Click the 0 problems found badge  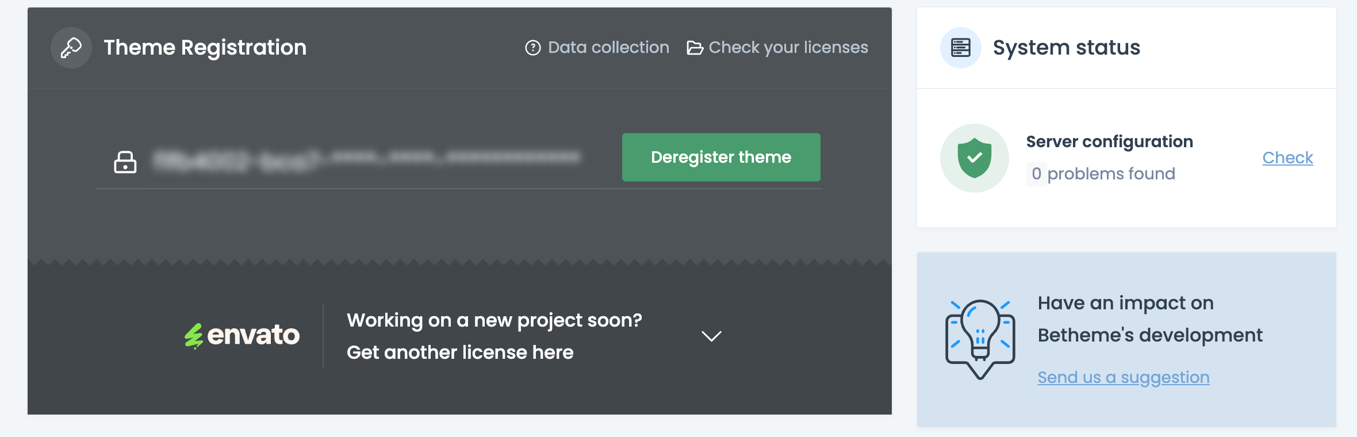pyautogui.click(x=1036, y=174)
